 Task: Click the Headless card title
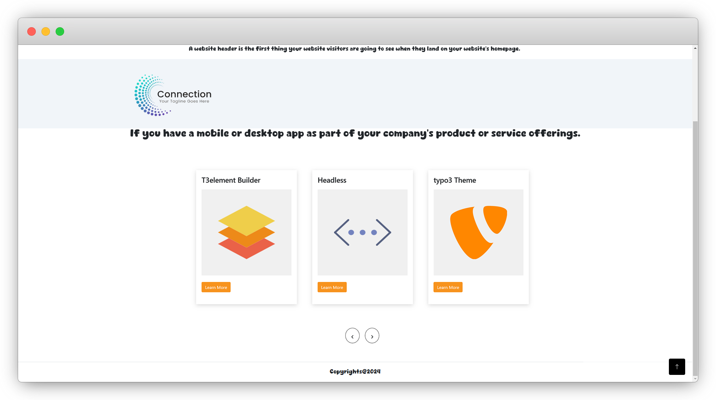(332, 180)
